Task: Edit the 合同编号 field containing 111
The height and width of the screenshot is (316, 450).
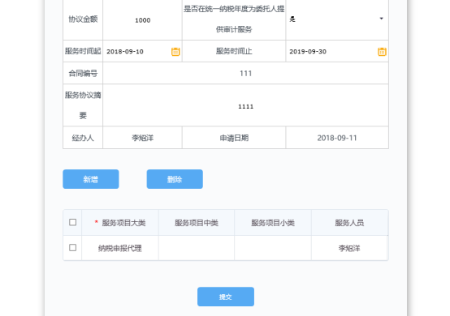Action: [x=245, y=73]
